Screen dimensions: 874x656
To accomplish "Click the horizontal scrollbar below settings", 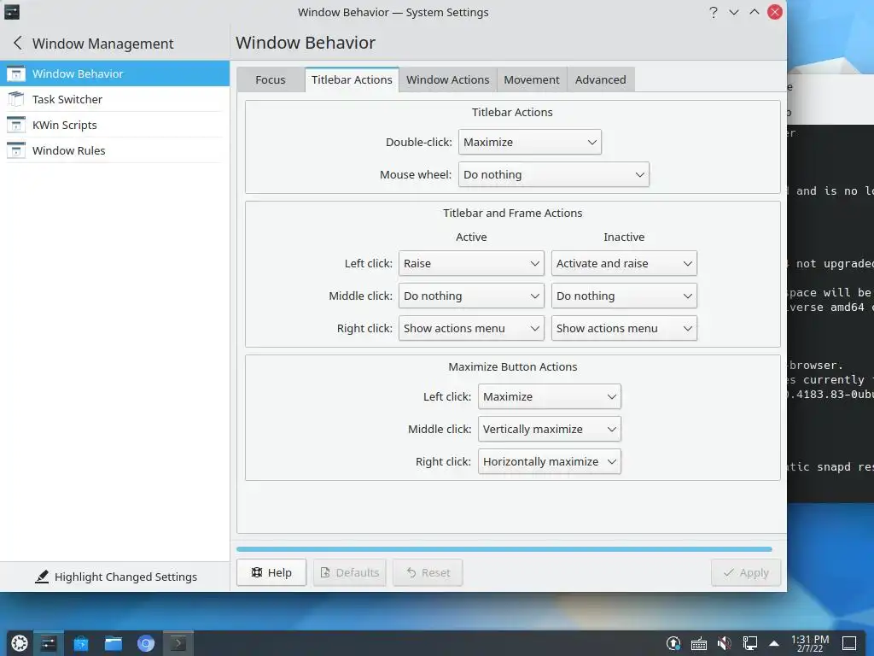I will [504, 549].
